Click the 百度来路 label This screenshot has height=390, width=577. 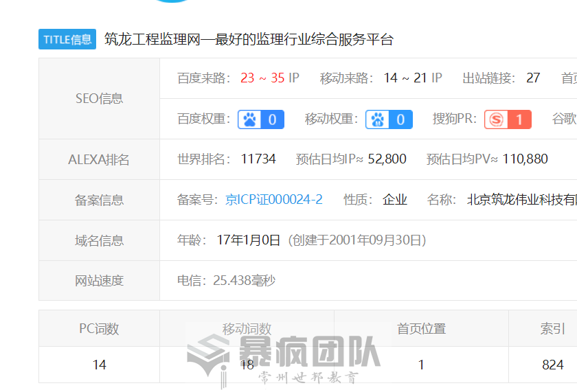(204, 78)
